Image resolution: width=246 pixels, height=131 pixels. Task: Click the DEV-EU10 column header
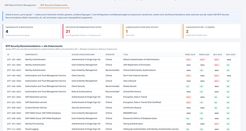coord(217,54)
